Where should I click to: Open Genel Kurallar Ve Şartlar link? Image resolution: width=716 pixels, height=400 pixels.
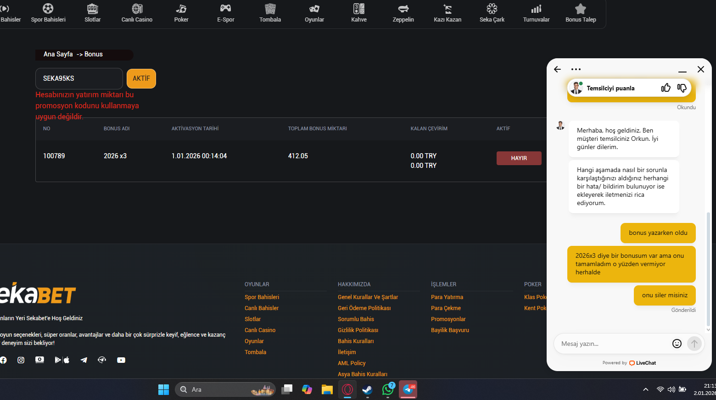(368, 297)
